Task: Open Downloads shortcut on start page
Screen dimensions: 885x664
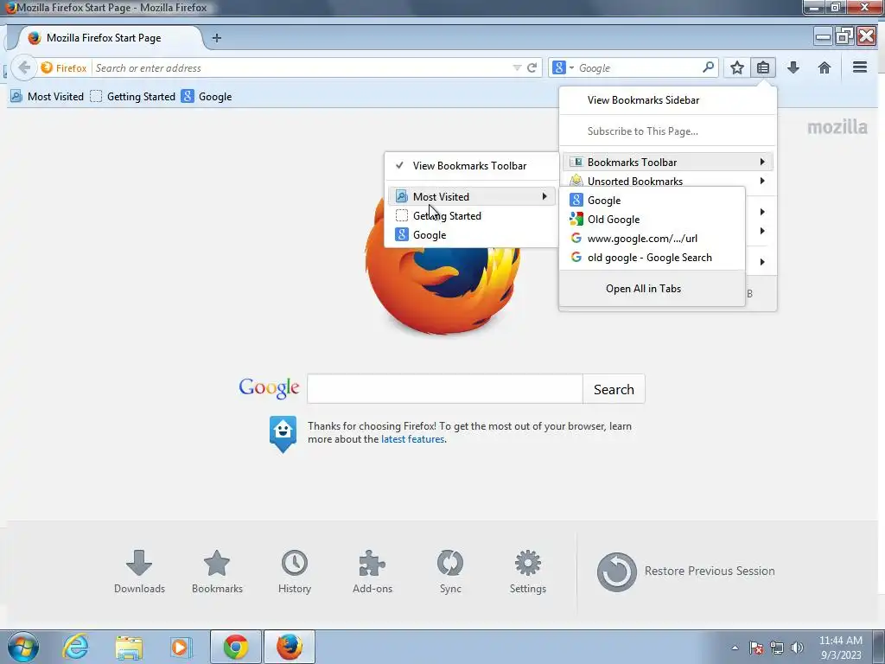Action: (x=139, y=571)
